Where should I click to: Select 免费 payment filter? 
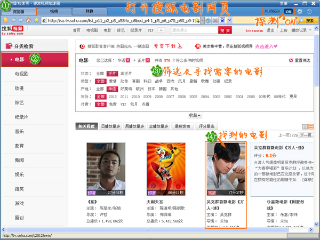pyautogui.click(x=113, y=105)
